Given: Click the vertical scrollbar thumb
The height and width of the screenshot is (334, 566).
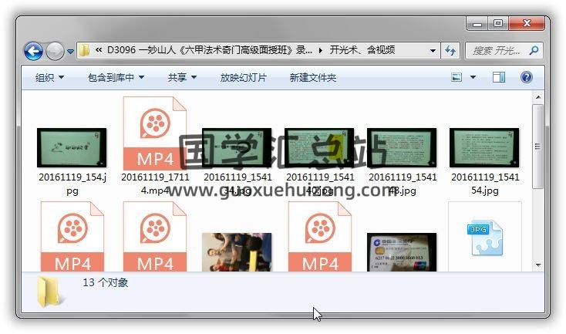Looking at the screenshot, I should [x=538, y=147].
